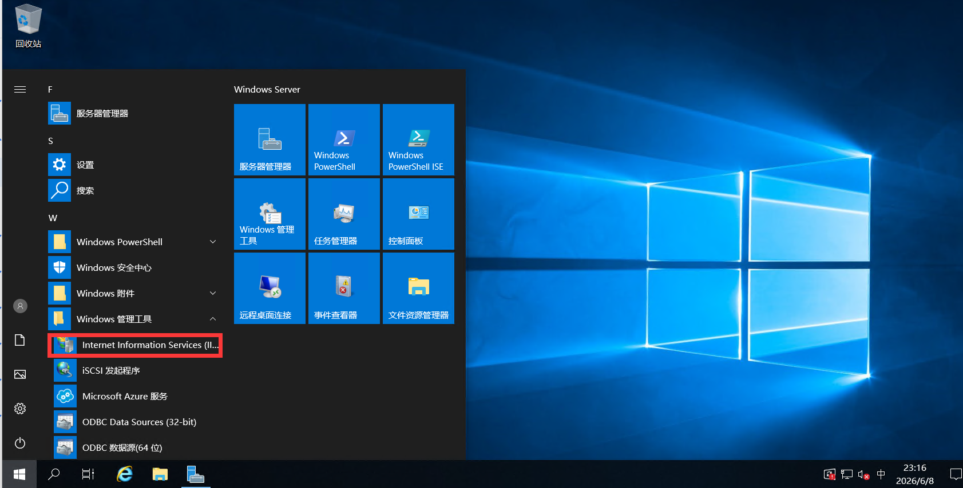Open the clock showing 23:16
The width and height of the screenshot is (963, 488).
tap(915, 474)
